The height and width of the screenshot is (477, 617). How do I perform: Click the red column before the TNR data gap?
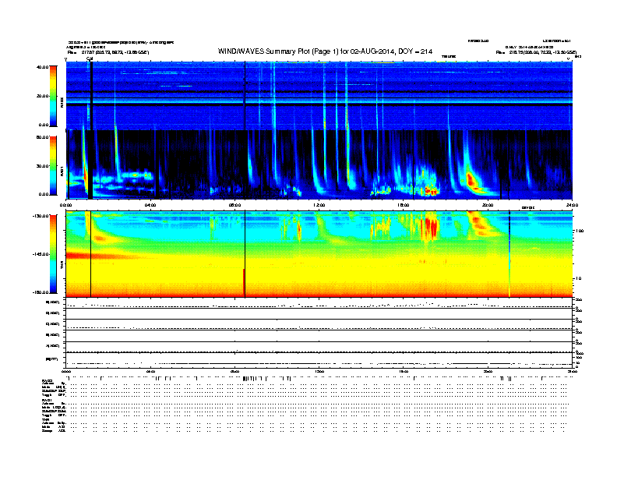[244, 282]
